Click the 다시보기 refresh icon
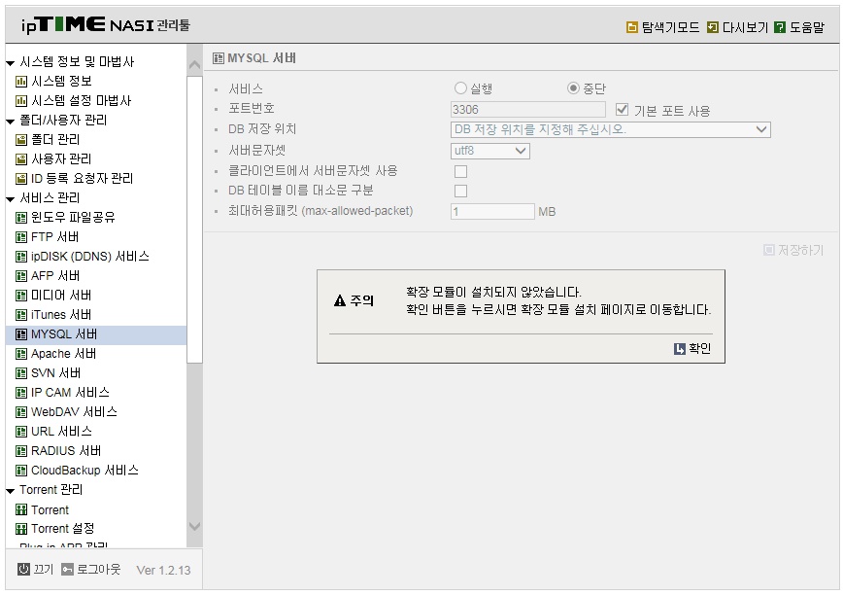The height and width of the screenshot is (595, 843). tap(712, 27)
